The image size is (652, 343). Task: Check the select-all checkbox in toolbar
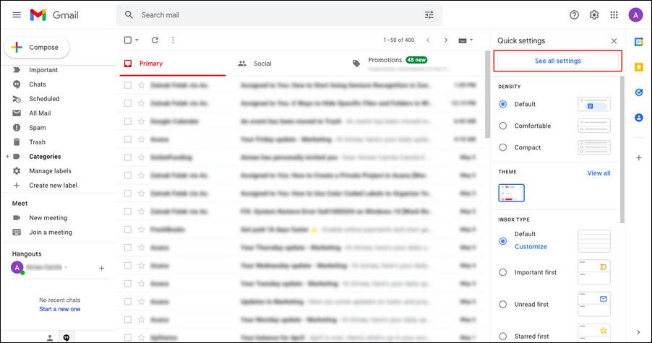[128, 40]
